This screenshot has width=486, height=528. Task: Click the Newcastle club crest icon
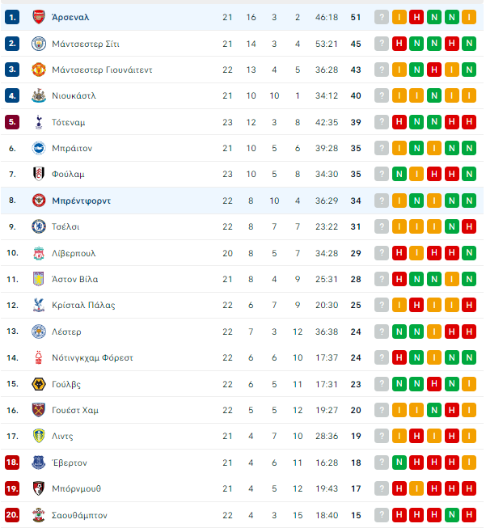coord(39,95)
